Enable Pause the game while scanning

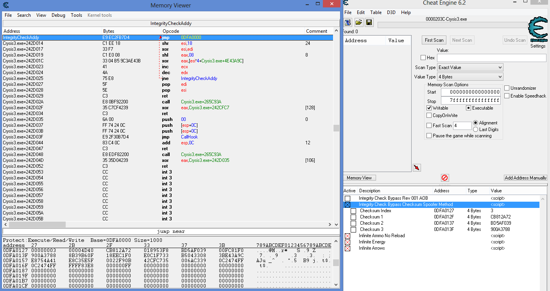pos(429,136)
